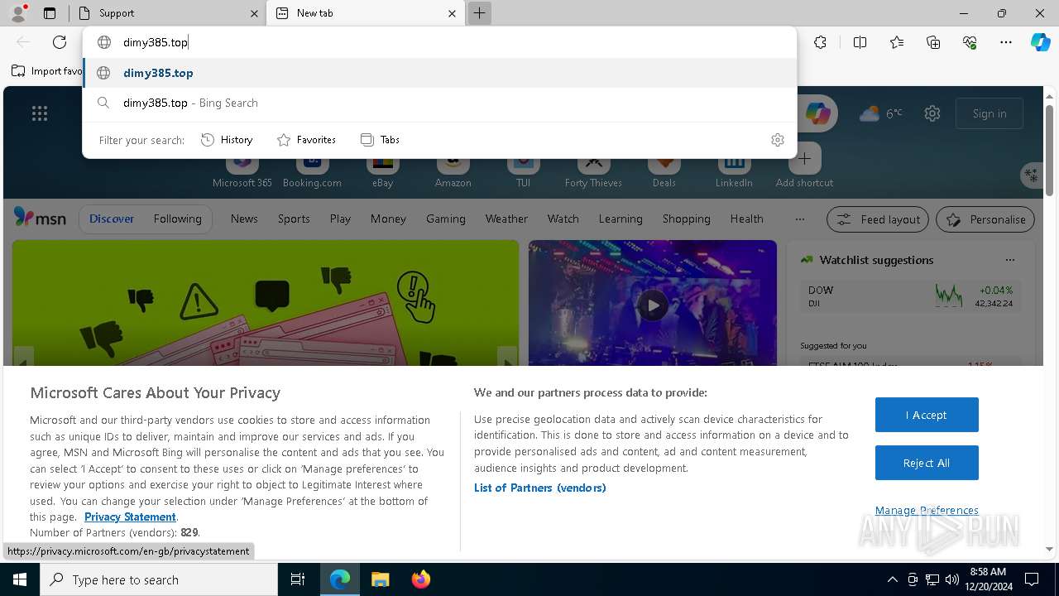This screenshot has width=1059, height=596.
Task: Select the dimy385.top URL suggestion
Action: [439, 73]
